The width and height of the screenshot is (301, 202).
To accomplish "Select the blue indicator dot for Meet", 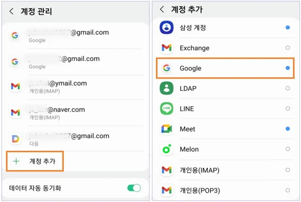I will [x=287, y=129].
